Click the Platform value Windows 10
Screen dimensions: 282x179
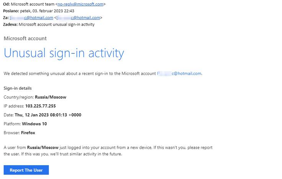(34, 124)
